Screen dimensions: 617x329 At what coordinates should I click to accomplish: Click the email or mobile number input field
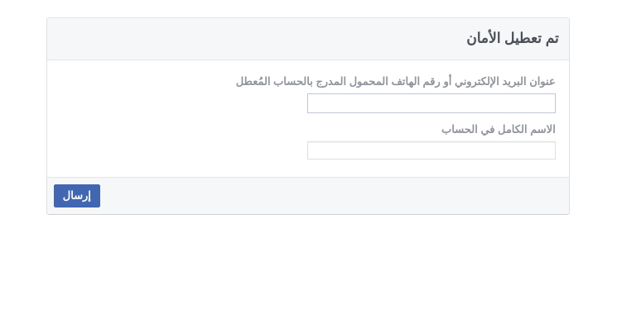[431, 103]
